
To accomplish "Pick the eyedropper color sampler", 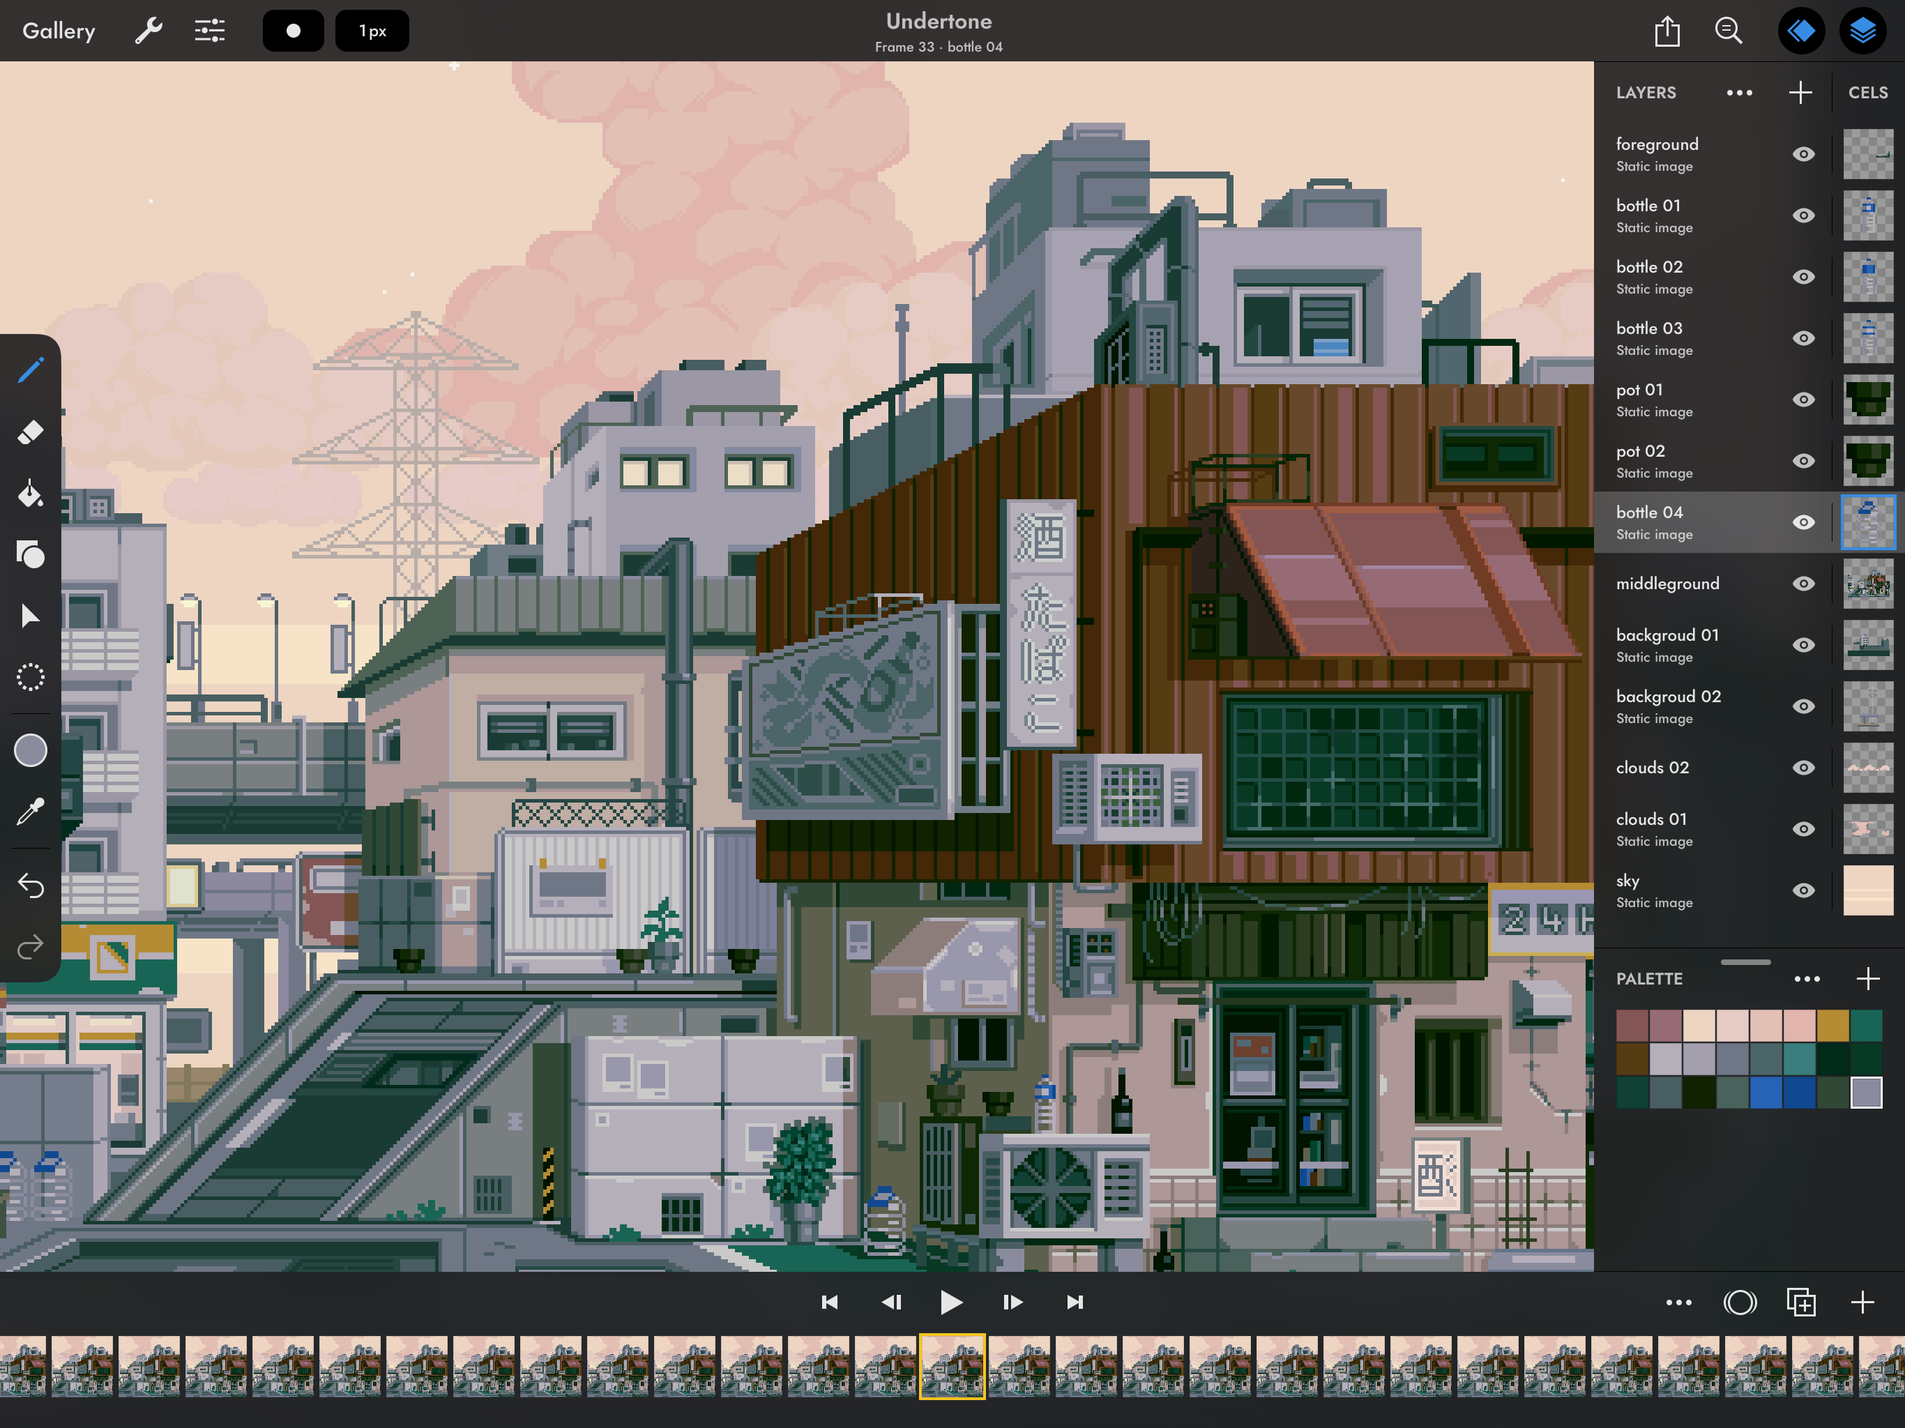I will pyautogui.click(x=30, y=812).
